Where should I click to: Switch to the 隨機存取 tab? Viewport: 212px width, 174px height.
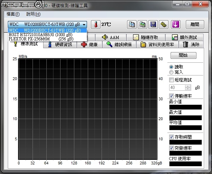(146, 37)
